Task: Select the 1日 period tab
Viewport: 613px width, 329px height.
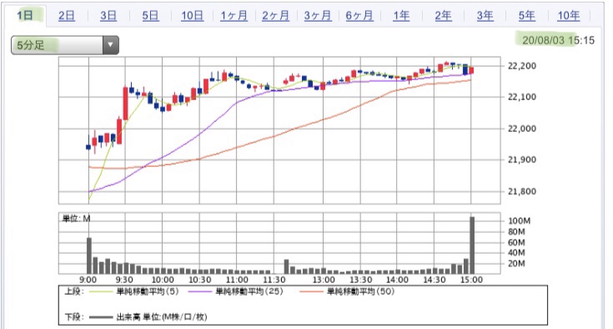Action: tap(25, 16)
